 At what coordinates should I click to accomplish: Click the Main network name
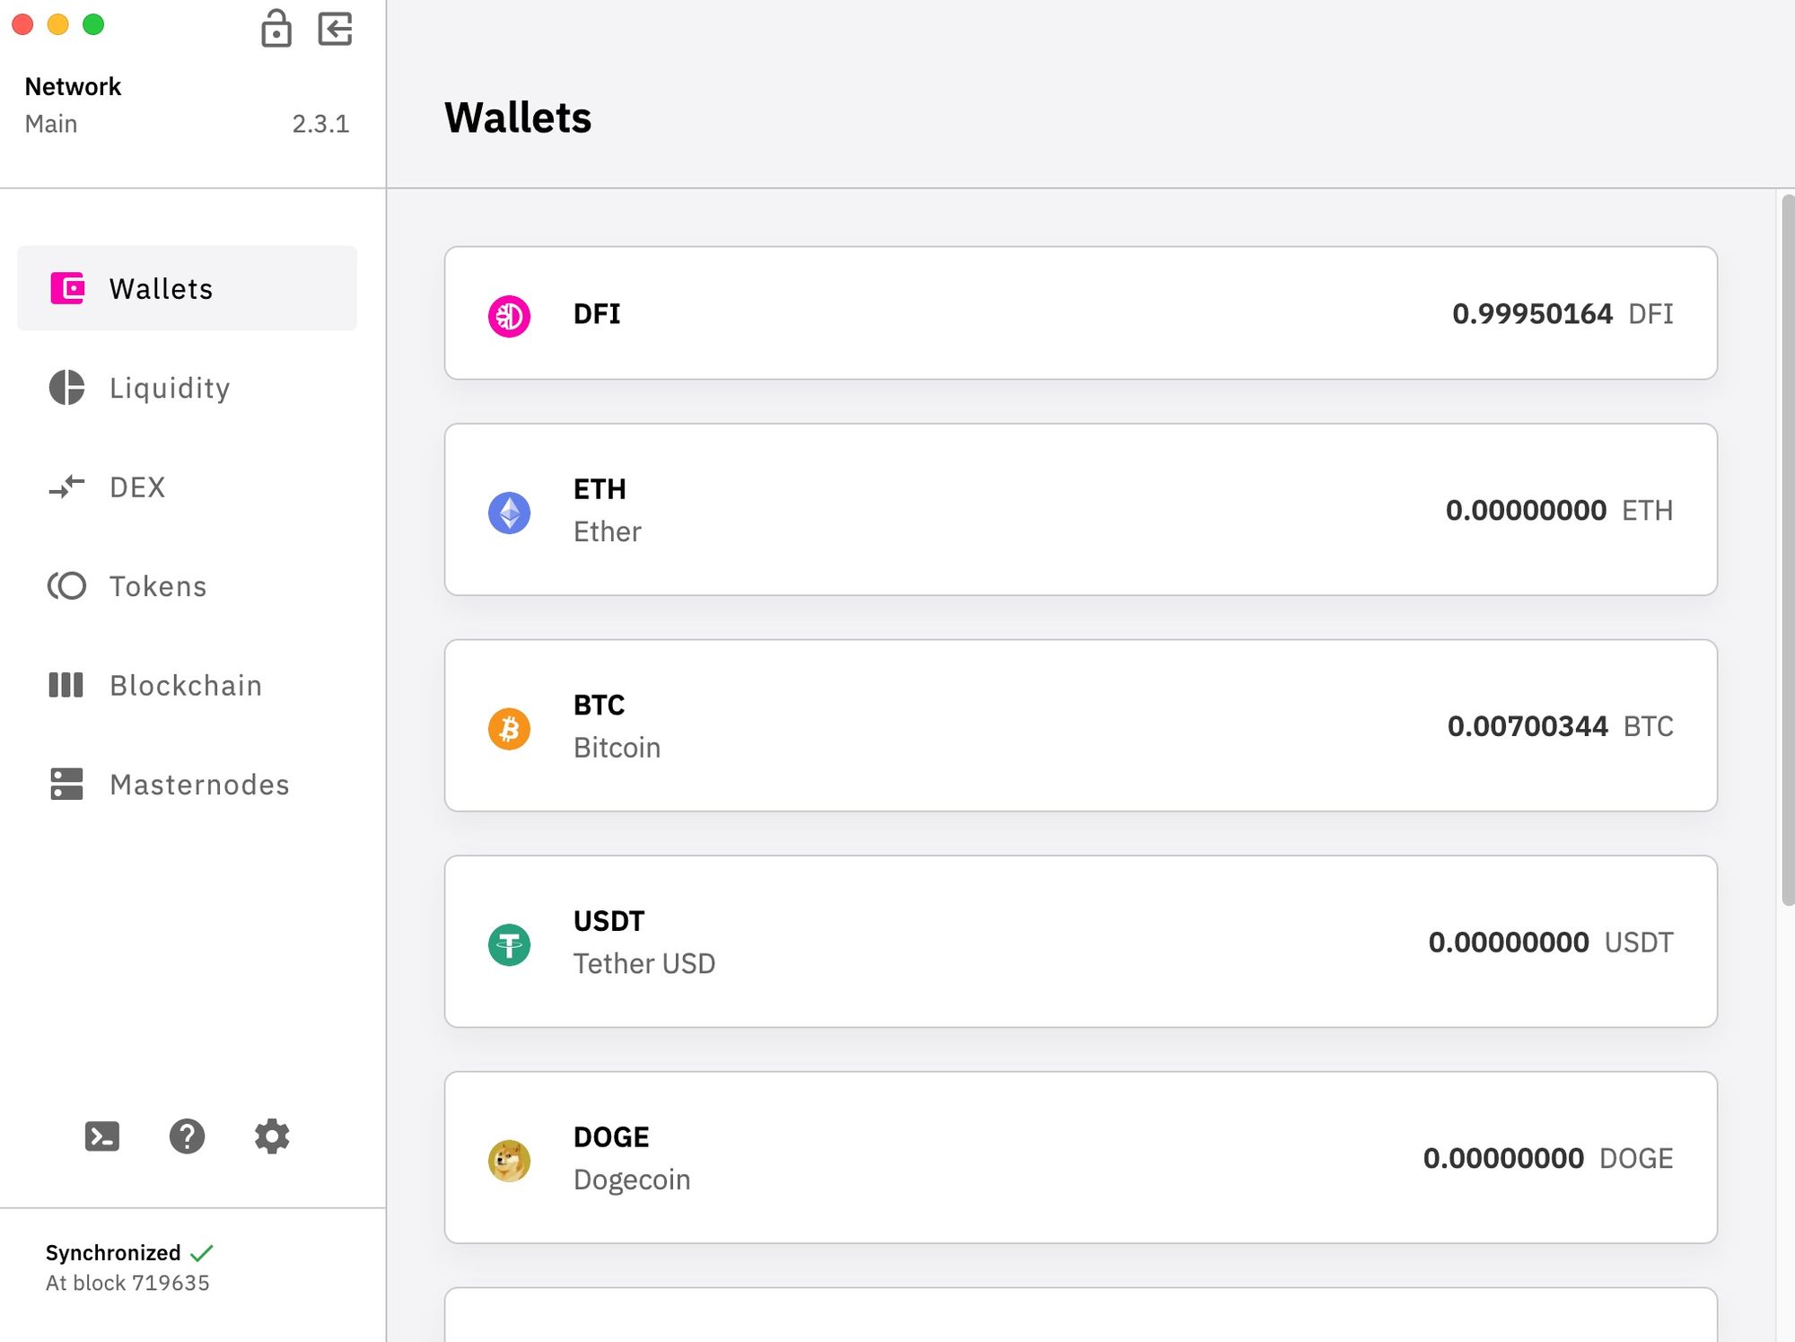coord(51,124)
